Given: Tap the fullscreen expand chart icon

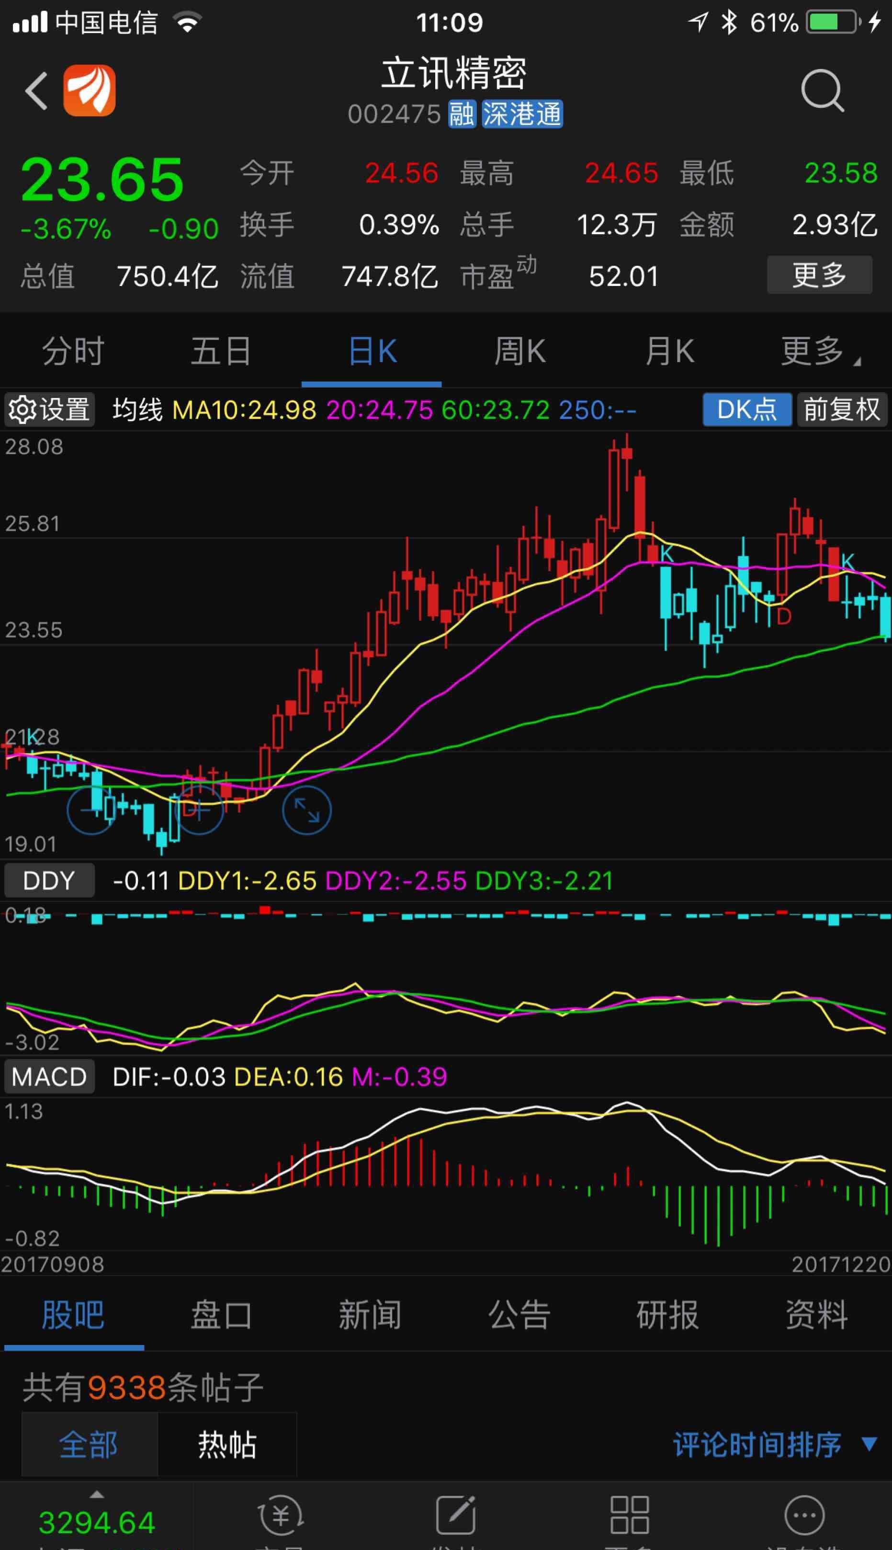Looking at the screenshot, I should coord(307,810).
